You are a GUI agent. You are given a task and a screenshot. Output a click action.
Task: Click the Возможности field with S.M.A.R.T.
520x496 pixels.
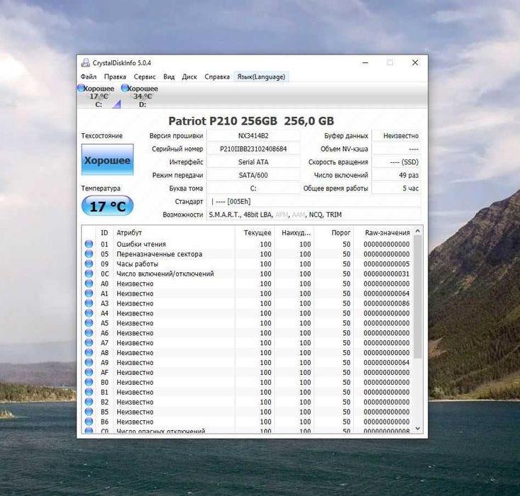click(314, 215)
